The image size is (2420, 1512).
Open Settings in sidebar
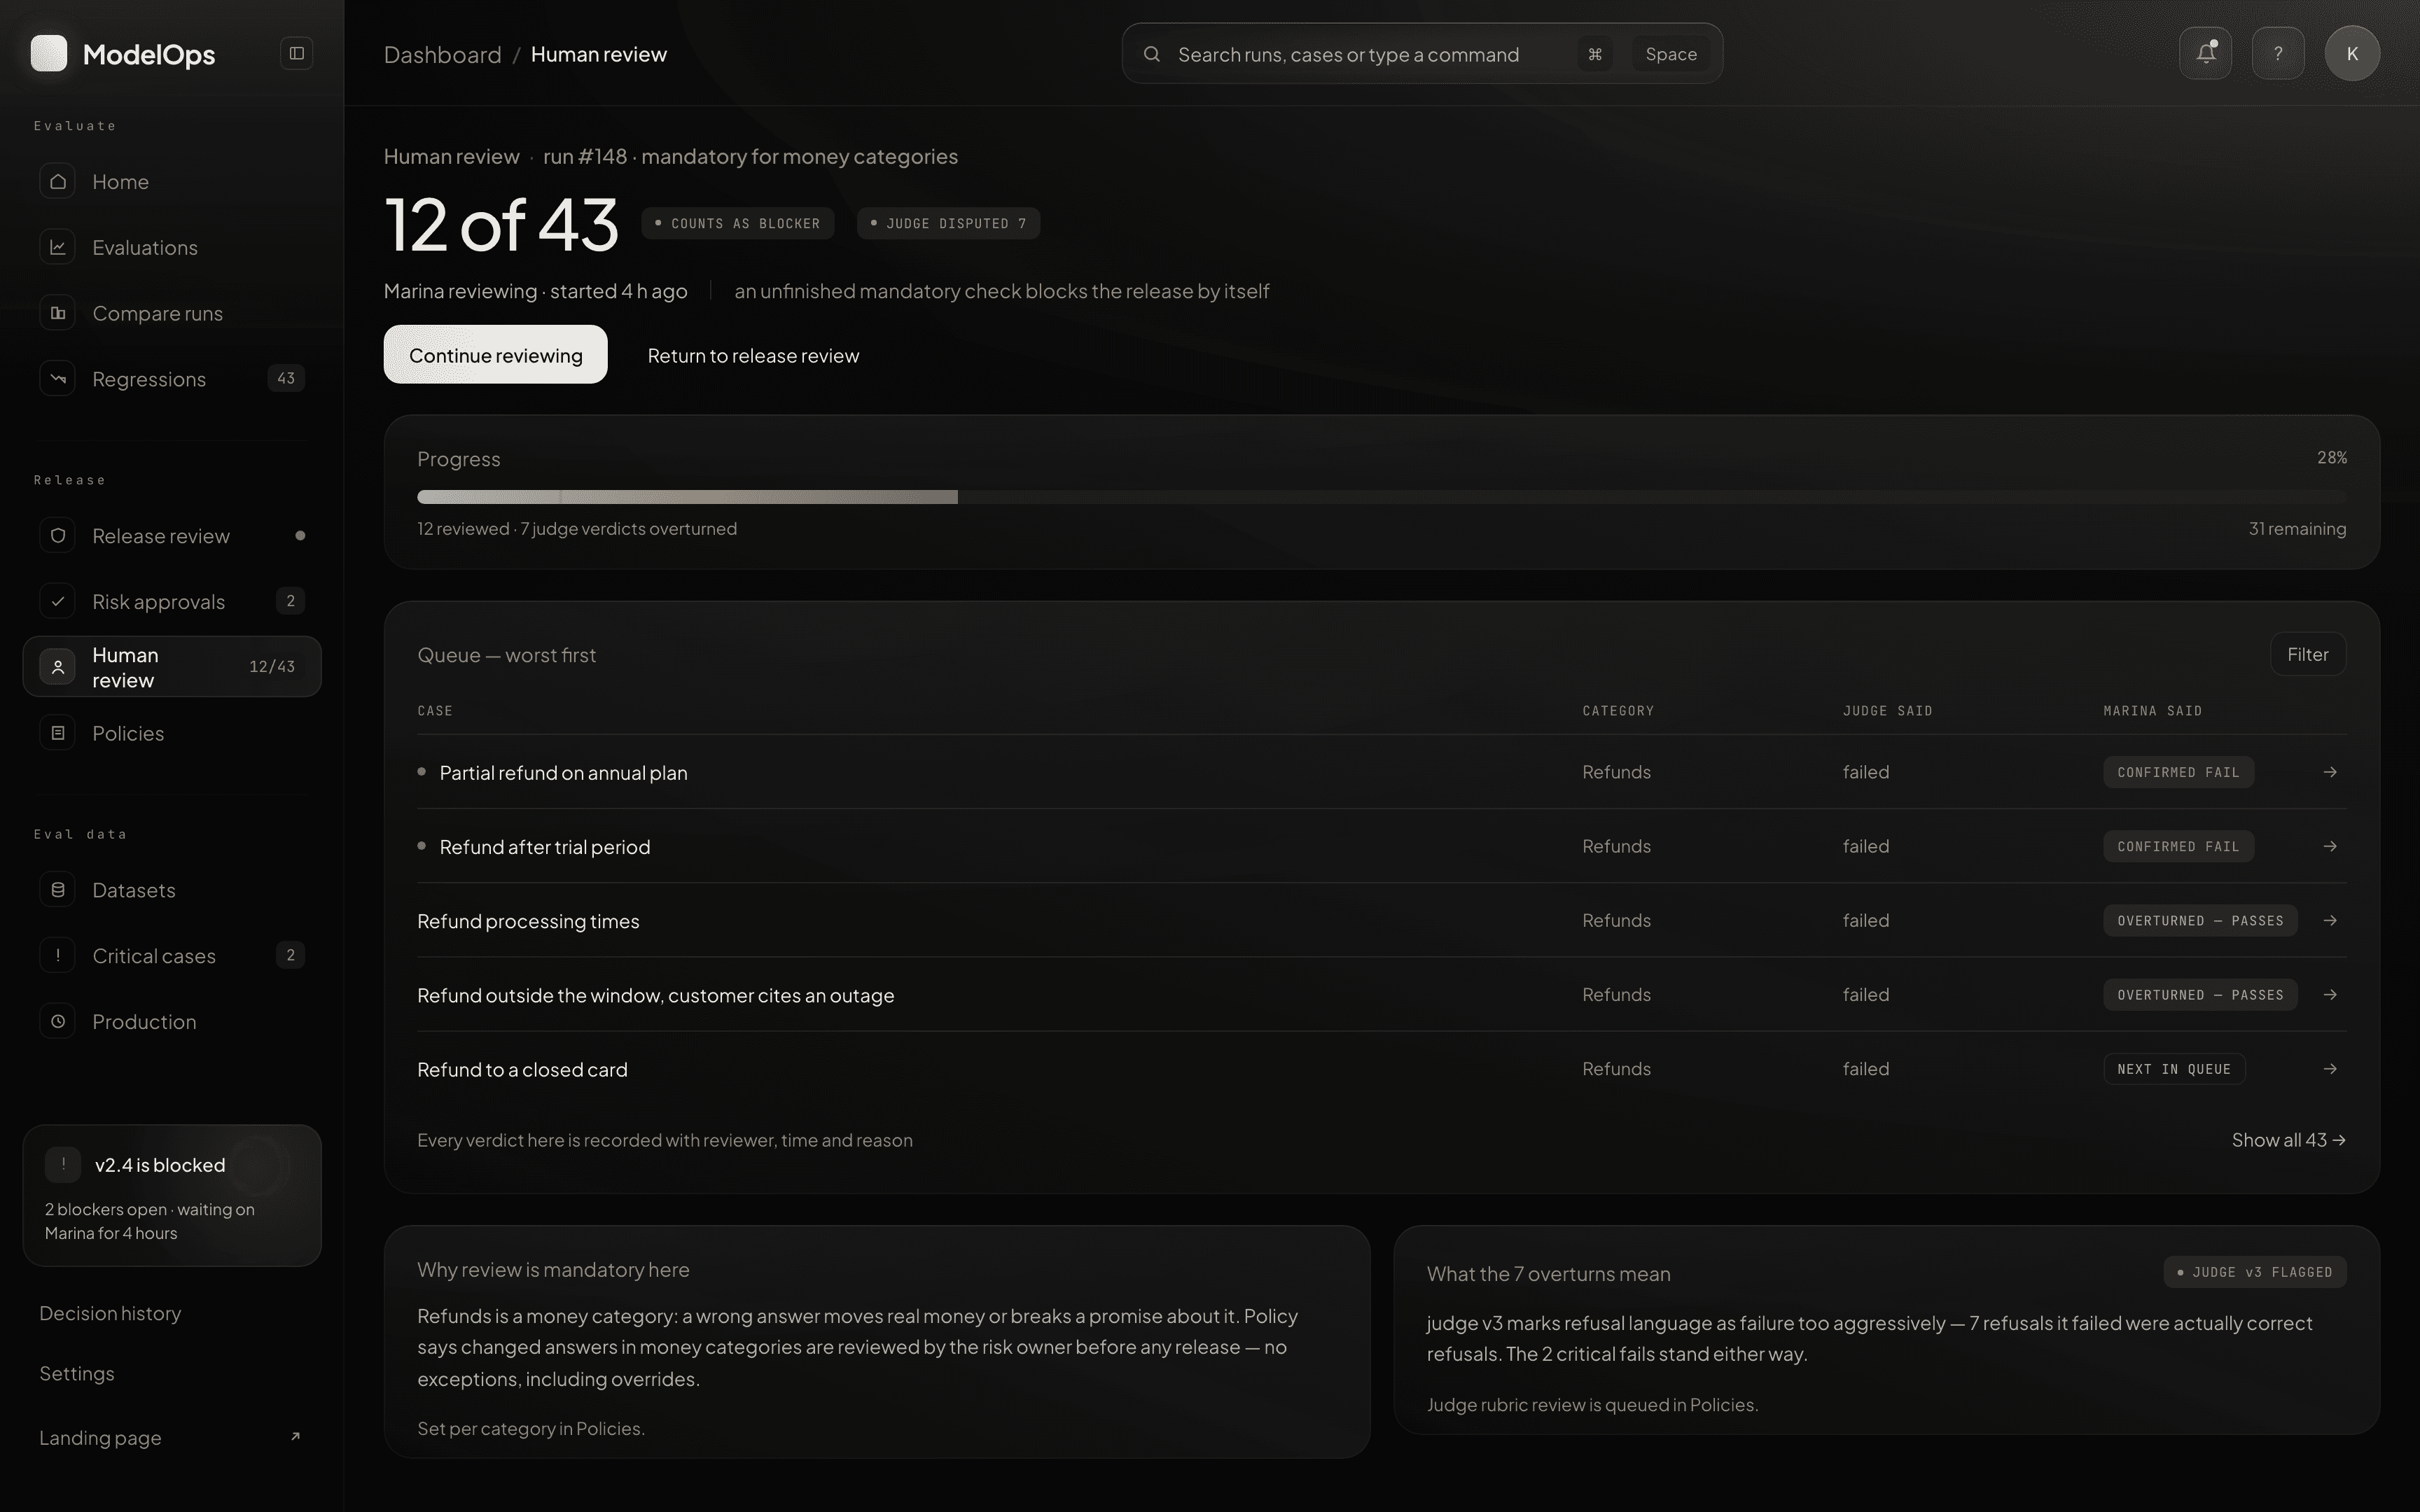pyautogui.click(x=77, y=1373)
